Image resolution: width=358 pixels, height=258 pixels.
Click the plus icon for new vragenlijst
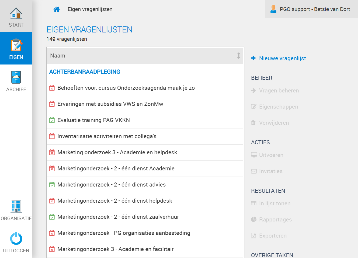(x=253, y=58)
